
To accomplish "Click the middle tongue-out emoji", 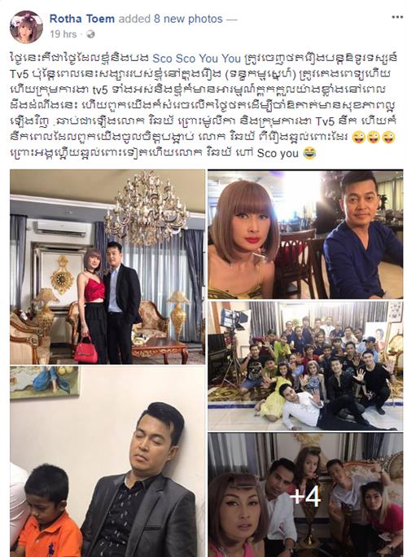I will click(374, 138).
